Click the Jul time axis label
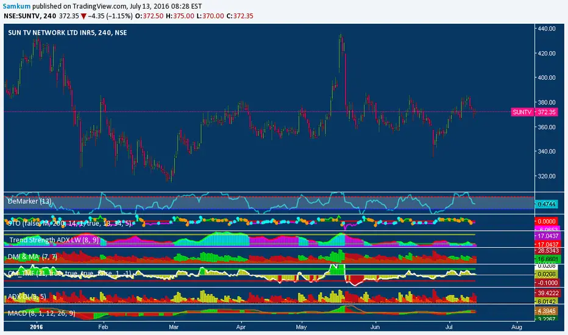Viewport: 568px width, 335px height. 449,327
